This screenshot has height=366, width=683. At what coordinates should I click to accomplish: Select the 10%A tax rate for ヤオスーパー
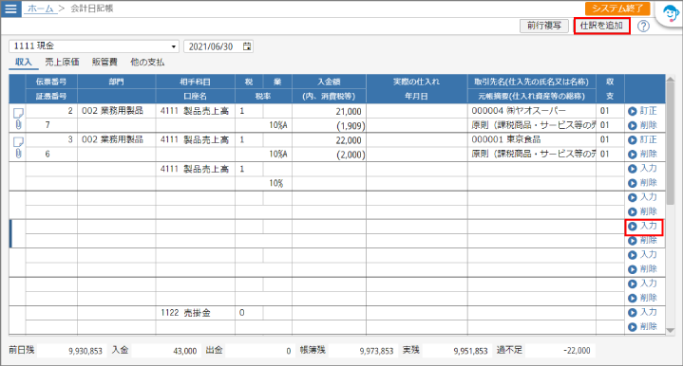[278, 125]
